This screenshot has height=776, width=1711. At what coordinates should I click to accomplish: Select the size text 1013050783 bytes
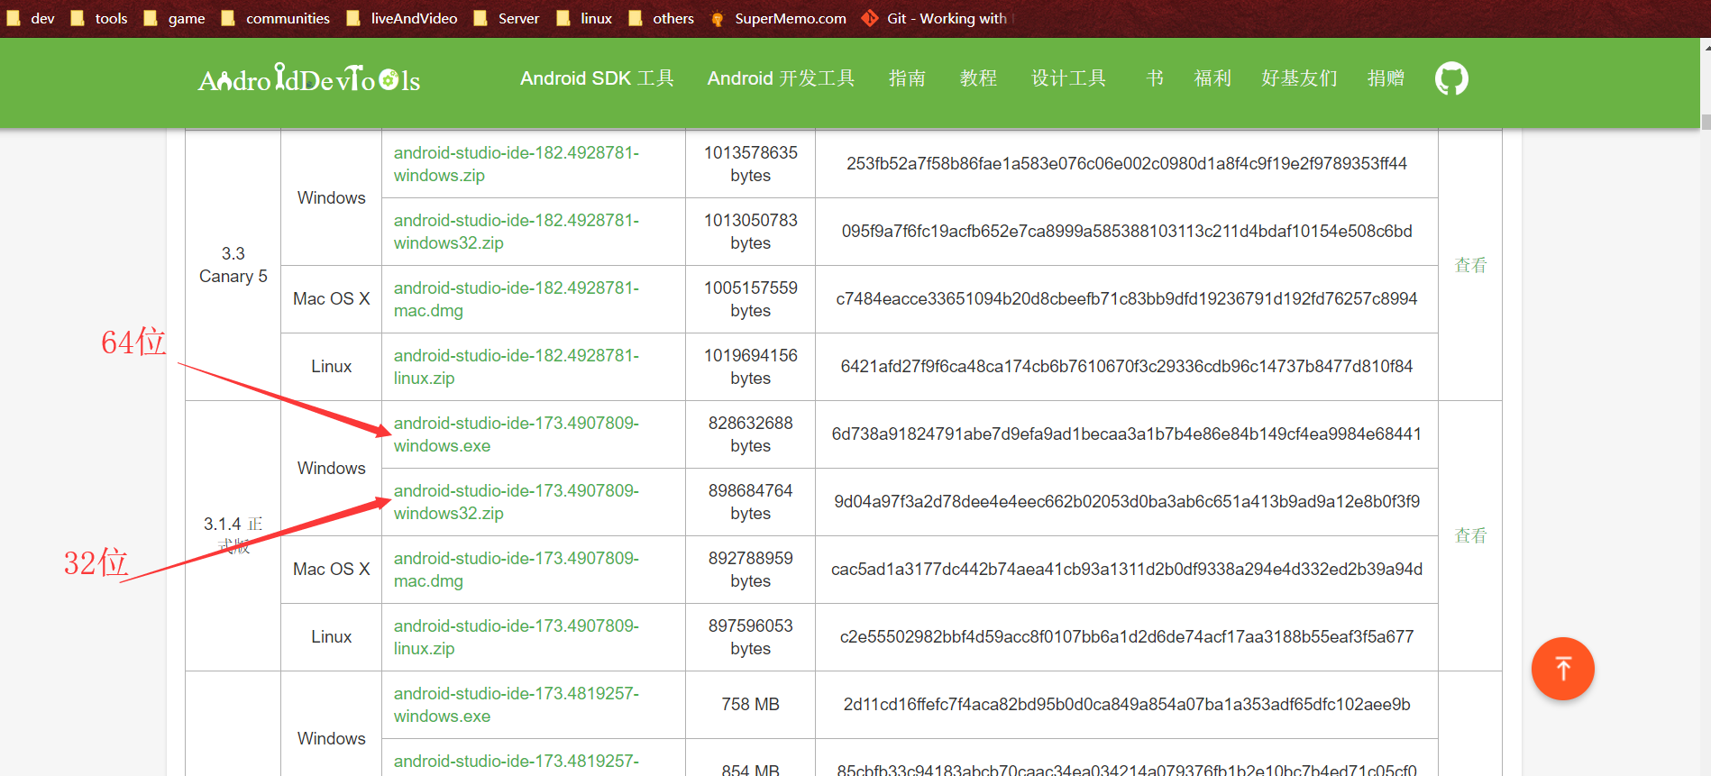click(x=750, y=232)
